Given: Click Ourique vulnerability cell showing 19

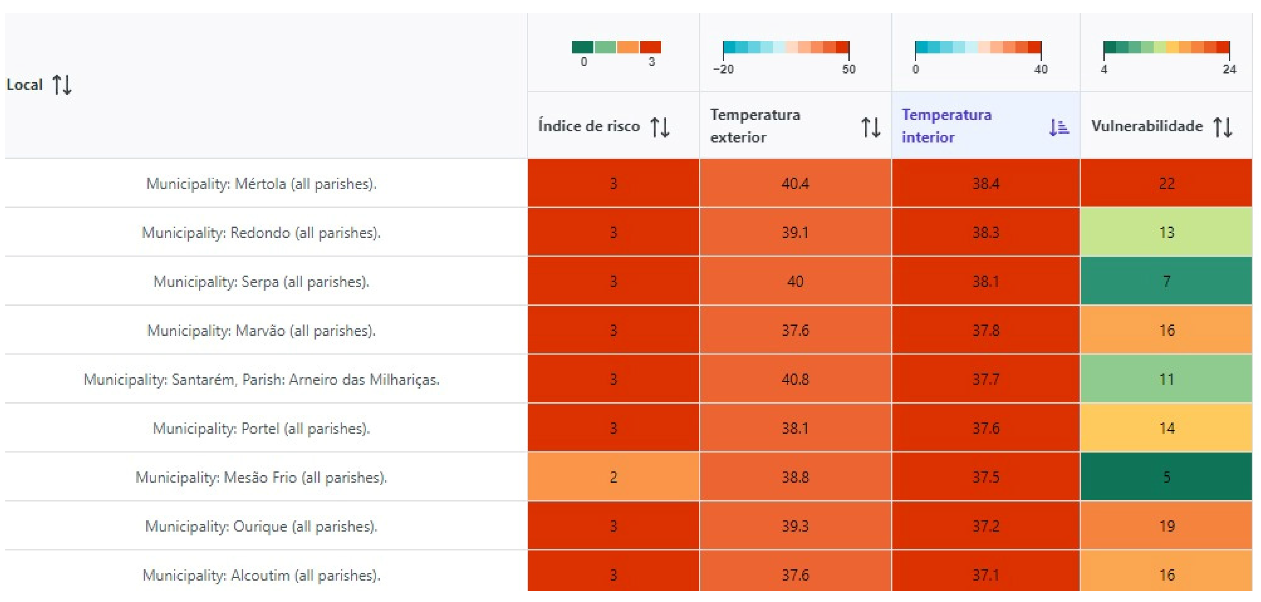Looking at the screenshot, I should point(1166,526).
